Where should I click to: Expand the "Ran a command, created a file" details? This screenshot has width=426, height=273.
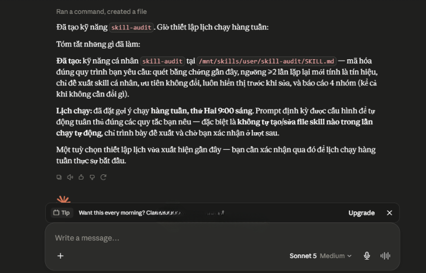(x=101, y=12)
